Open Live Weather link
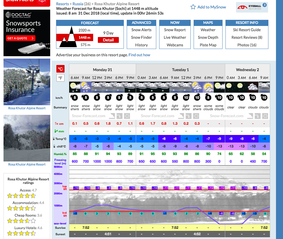Image resolution: width=283 pixels, height=239 pixels. coord(175,38)
